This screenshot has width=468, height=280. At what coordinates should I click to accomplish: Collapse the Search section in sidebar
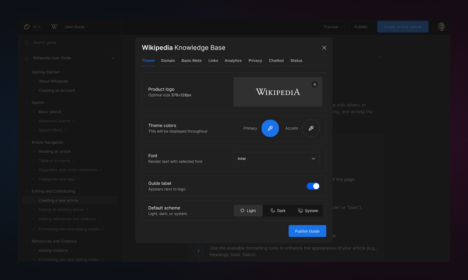pyautogui.click(x=26, y=102)
